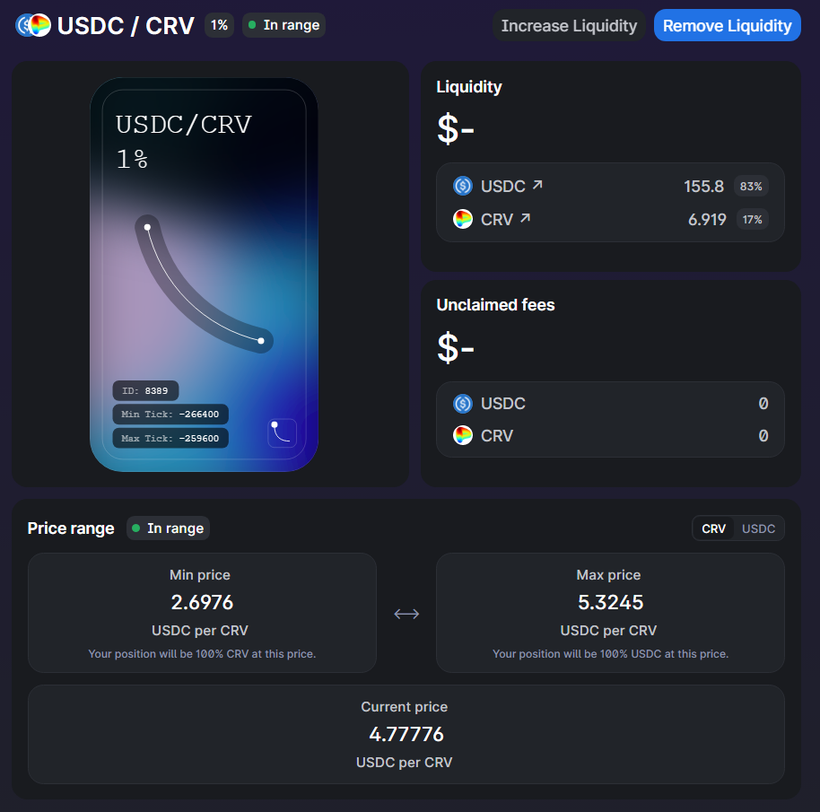The height and width of the screenshot is (812, 820).
Task: Click the ID: 8389 label on NFT
Action: (x=145, y=390)
